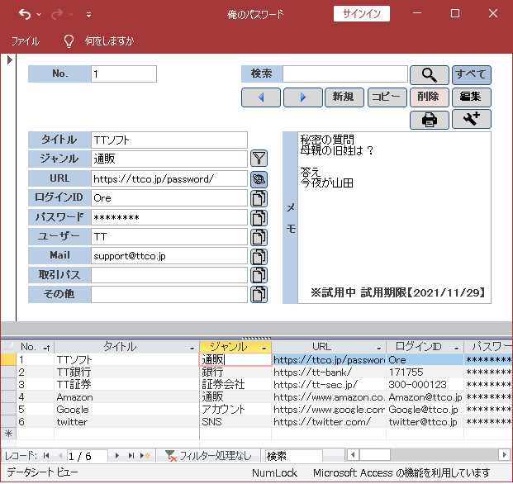513x484 pixels.
Task: Click the Mail field support@ttco.jp
Action: pyautogui.click(x=169, y=256)
